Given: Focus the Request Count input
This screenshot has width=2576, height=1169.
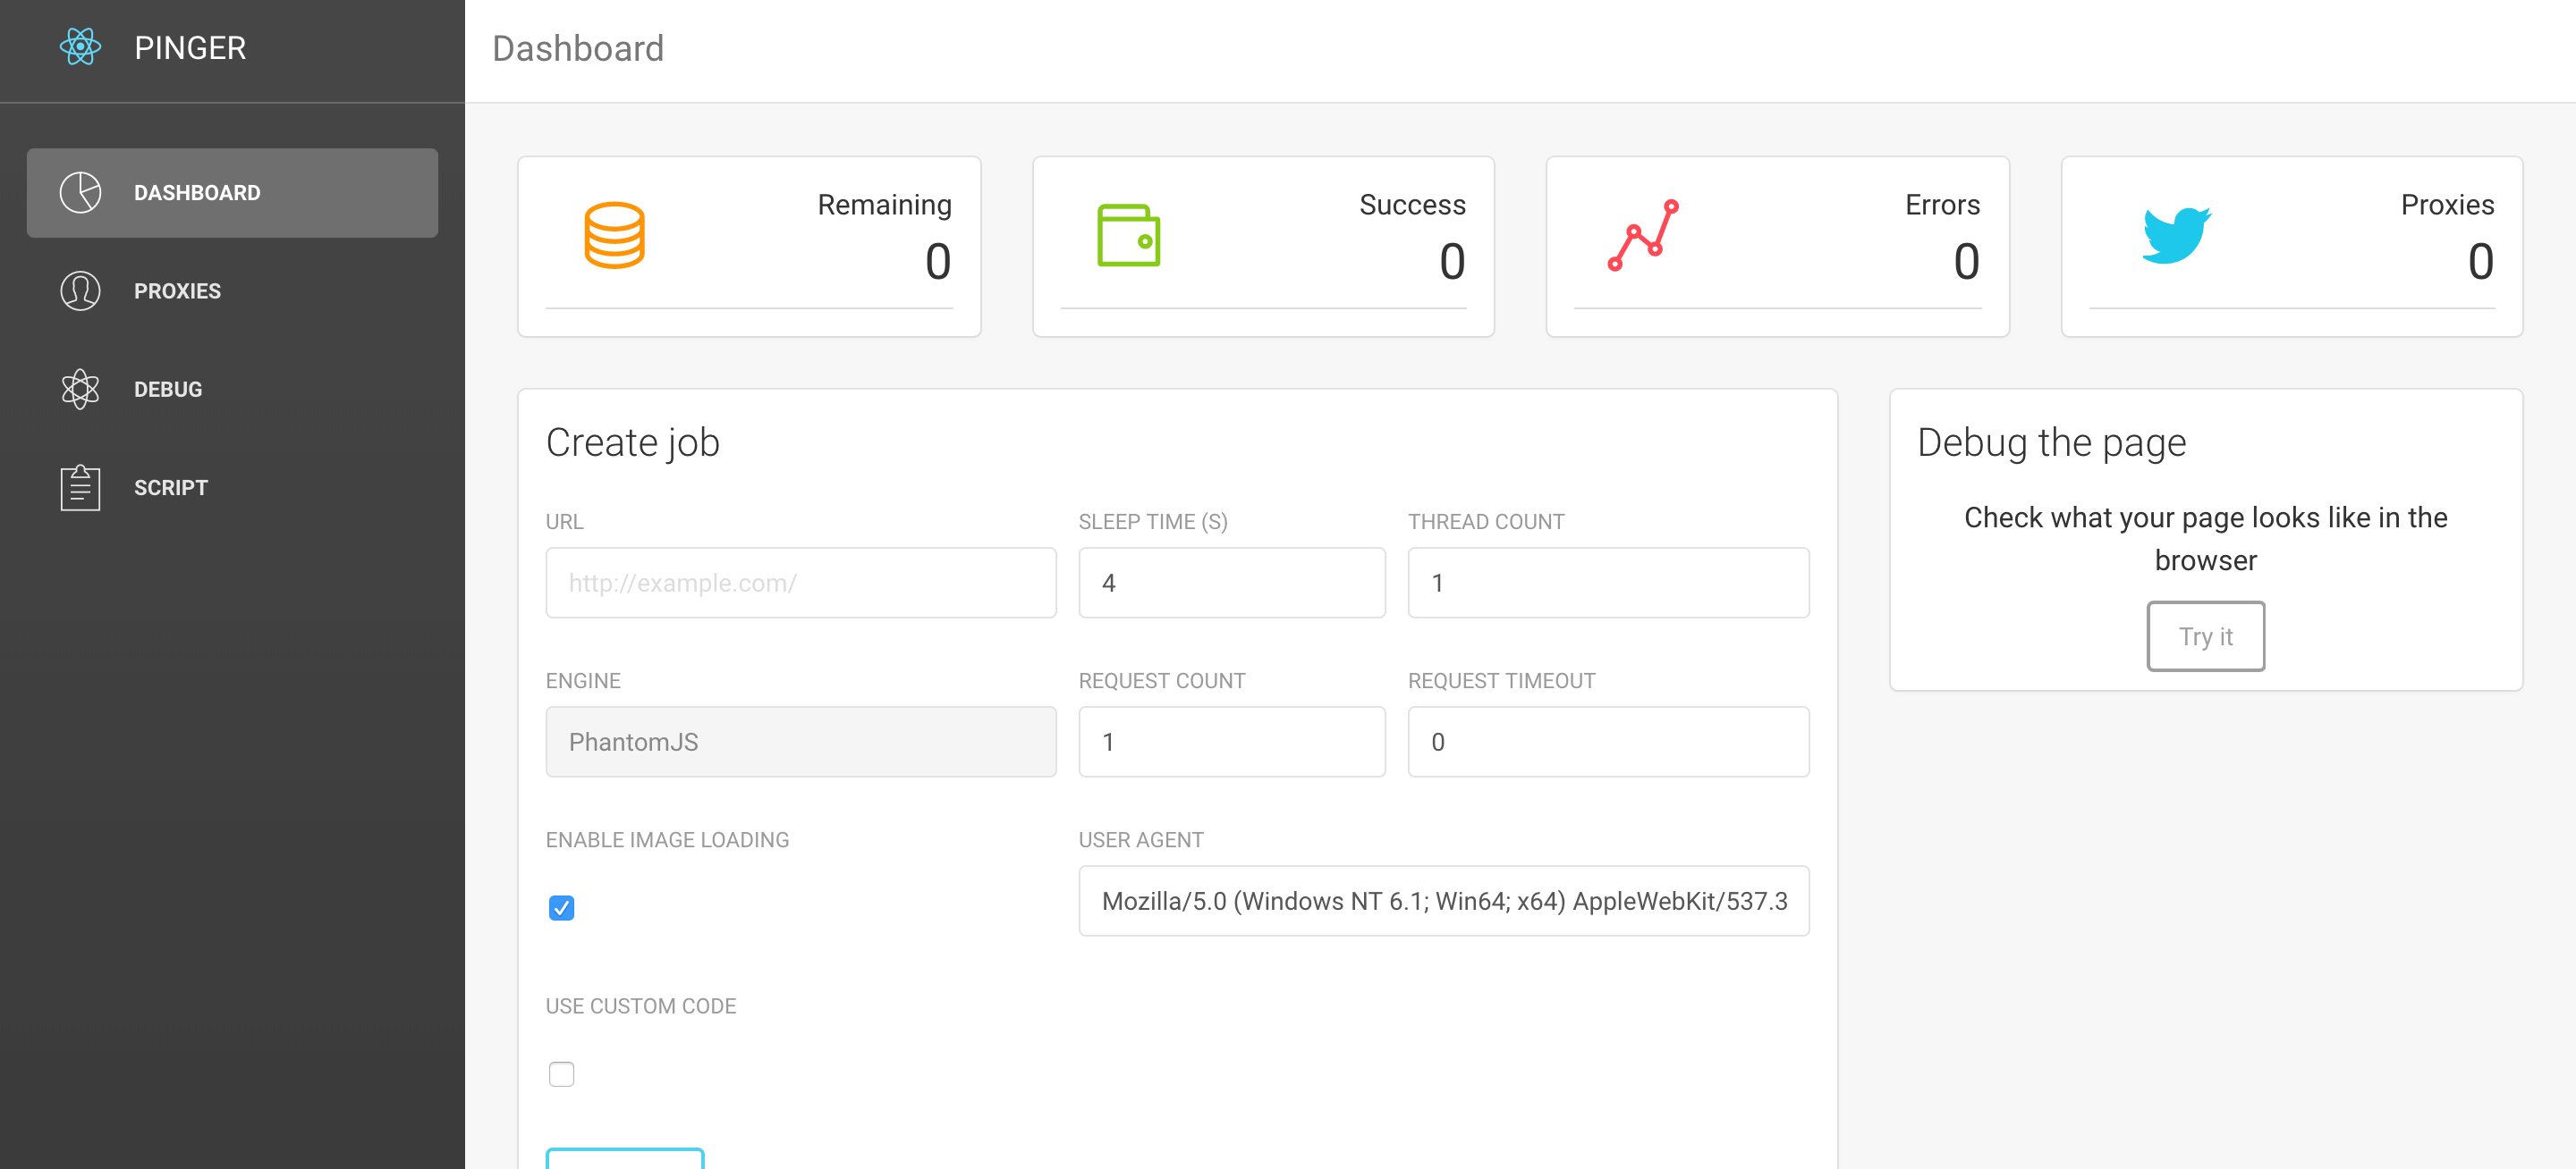Looking at the screenshot, I should [1231, 742].
